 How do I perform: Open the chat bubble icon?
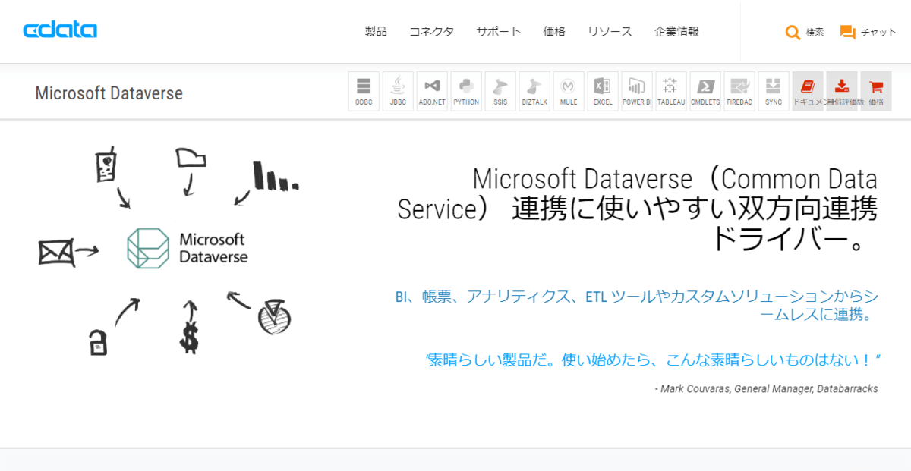(848, 32)
